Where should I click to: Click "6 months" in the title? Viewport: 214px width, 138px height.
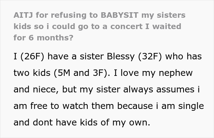[x=42, y=38]
